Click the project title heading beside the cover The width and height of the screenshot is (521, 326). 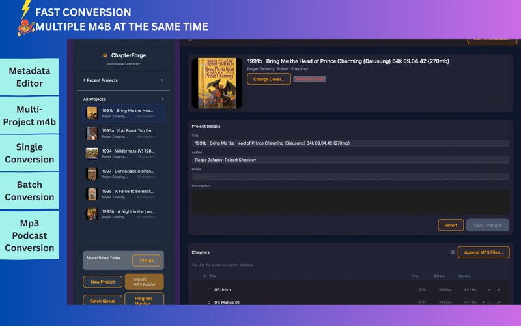coord(348,61)
